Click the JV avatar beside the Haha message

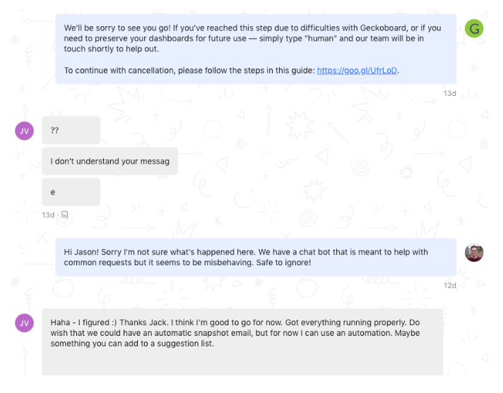click(x=25, y=323)
